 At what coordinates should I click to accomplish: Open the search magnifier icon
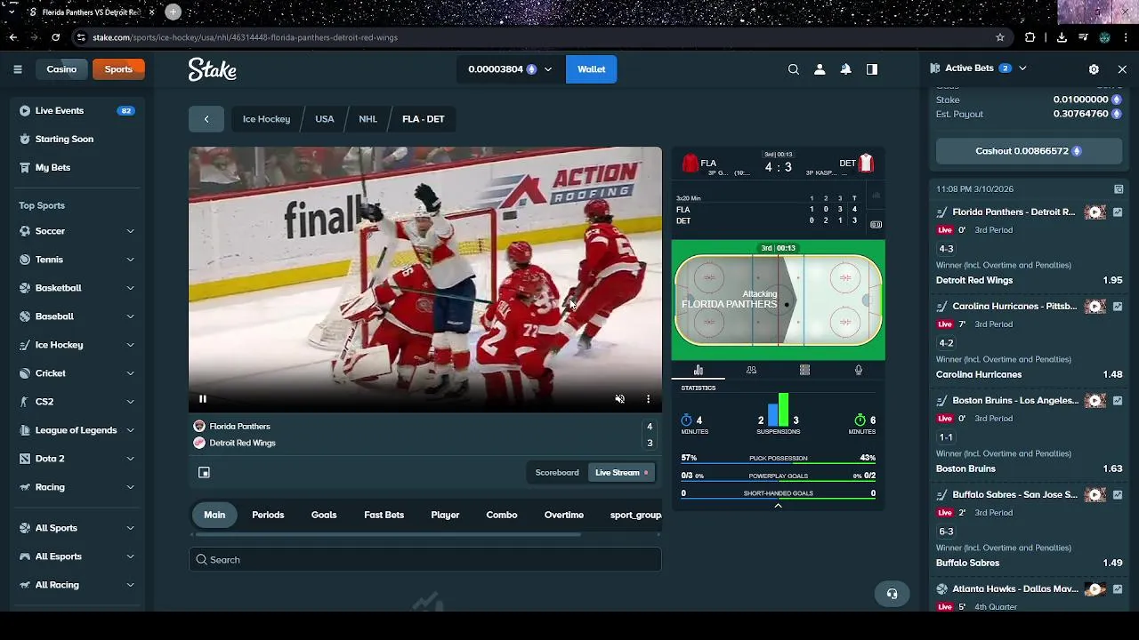tap(794, 69)
